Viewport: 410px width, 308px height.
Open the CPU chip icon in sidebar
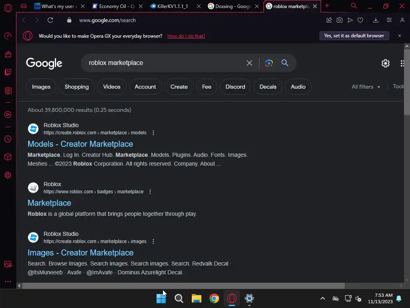(8, 91)
